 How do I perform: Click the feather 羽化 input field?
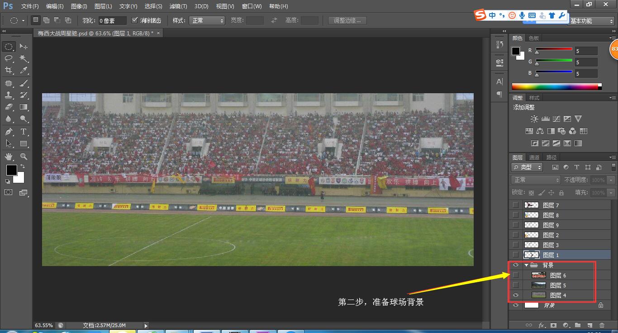(x=112, y=20)
